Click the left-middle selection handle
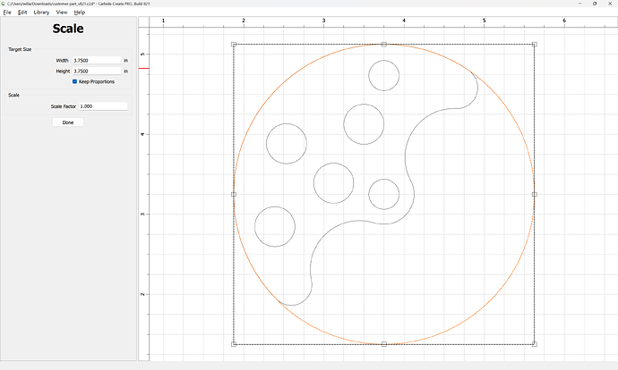 [234, 194]
